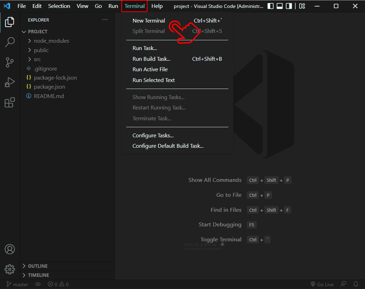The width and height of the screenshot is (365, 289).
Task: Click Start Debugging hint text
Action: 220,225
